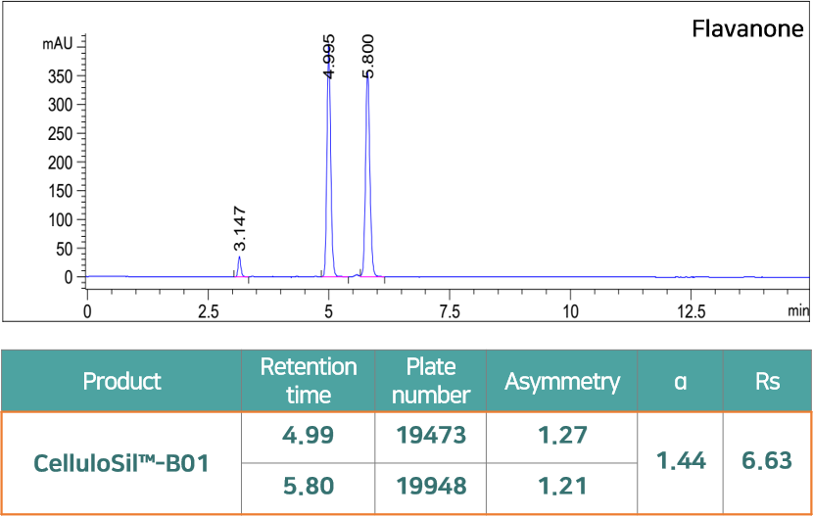Image resolution: width=813 pixels, height=516 pixels.
Task: Click the 12.5 x-axis tick value
Action: click(x=691, y=311)
